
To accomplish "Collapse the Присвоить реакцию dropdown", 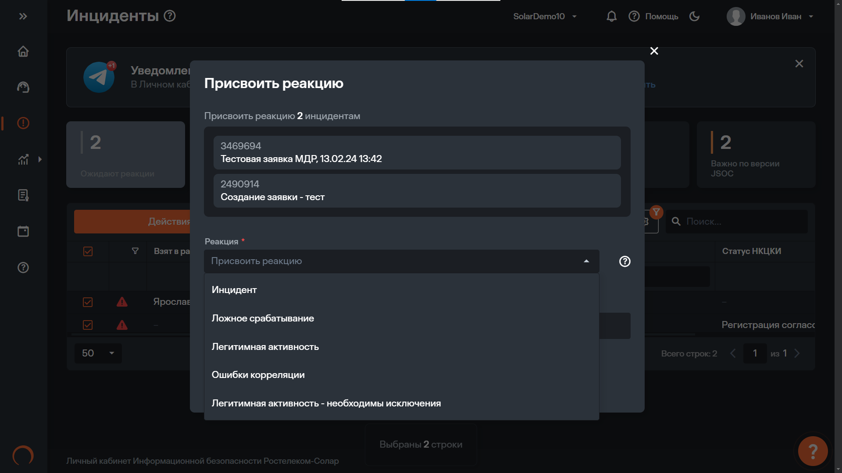I will [586, 261].
